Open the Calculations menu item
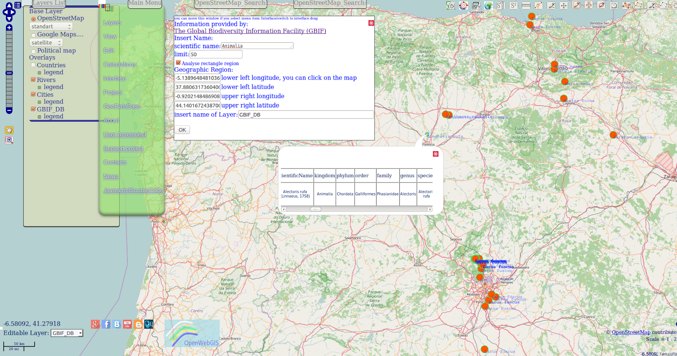677x356 pixels. pyautogui.click(x=120, y=65)
